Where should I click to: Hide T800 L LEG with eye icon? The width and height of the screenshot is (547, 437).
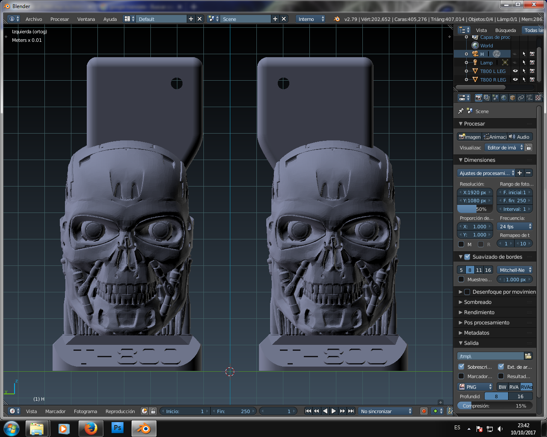(x=515, y=71)
